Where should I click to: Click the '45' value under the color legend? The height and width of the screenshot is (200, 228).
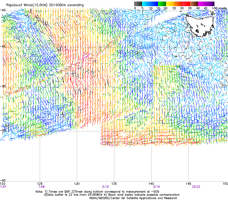206,8
